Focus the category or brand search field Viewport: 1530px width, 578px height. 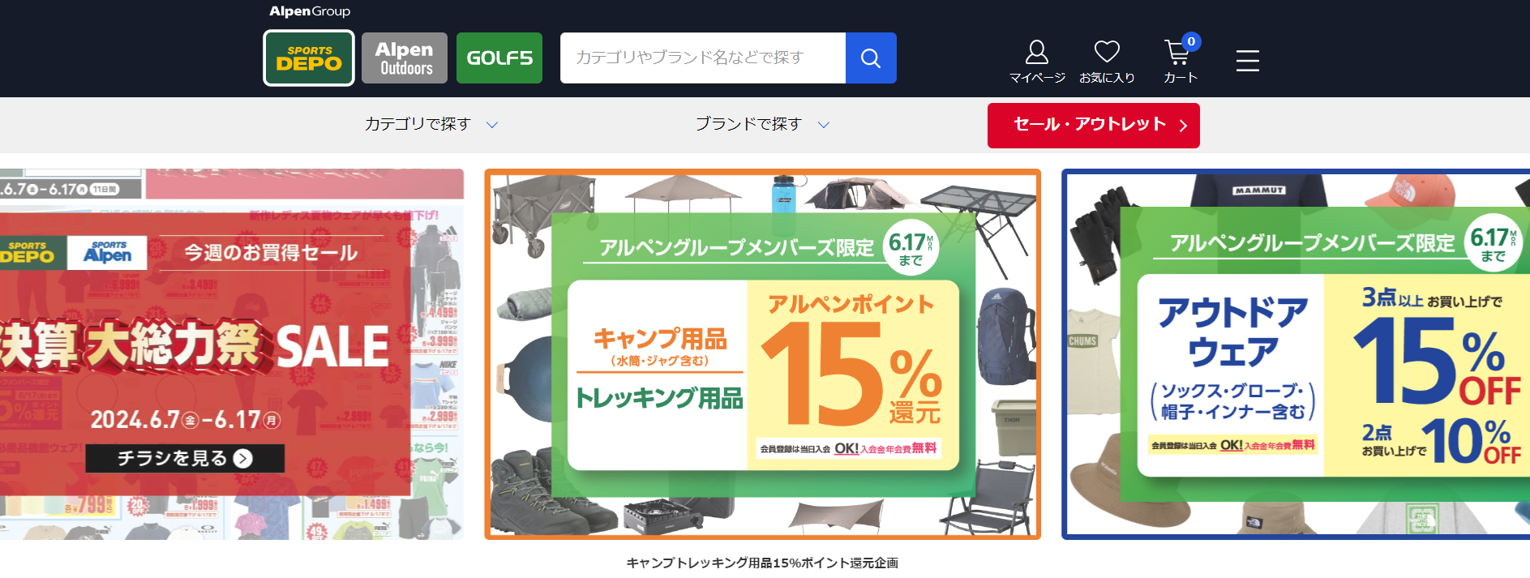click(x=703, y=58)
